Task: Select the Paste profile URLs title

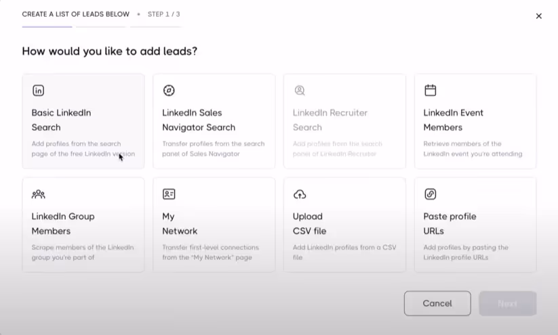Action: coord(450,224)
